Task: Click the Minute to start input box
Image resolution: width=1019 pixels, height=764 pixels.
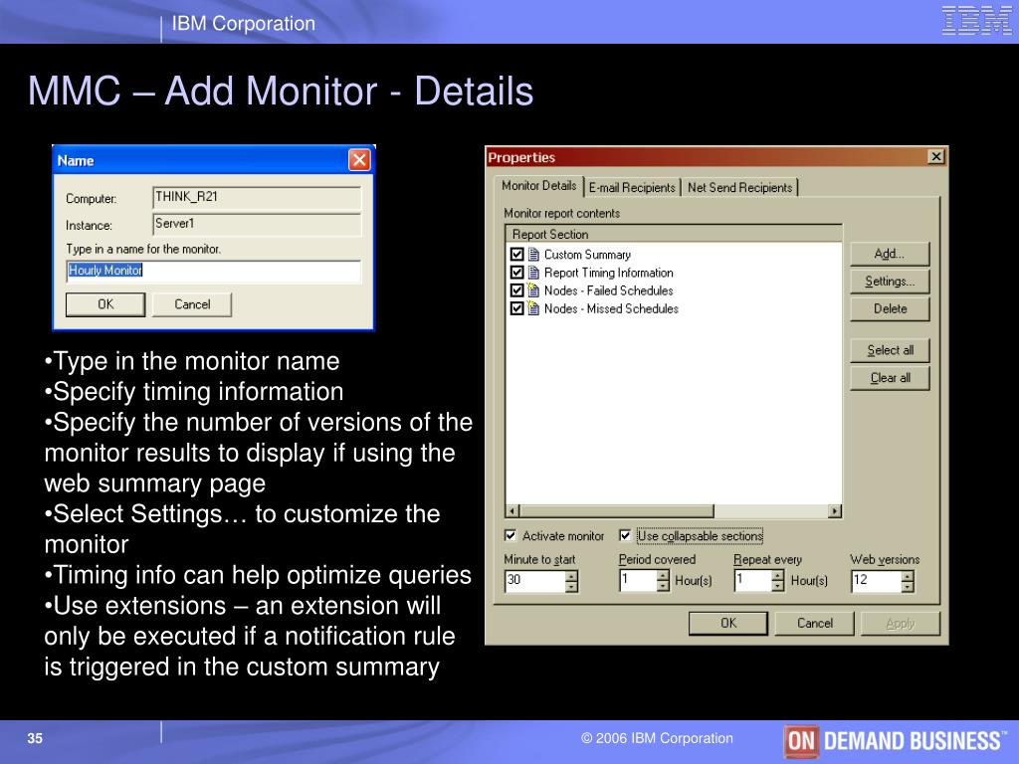Action: point(534,581)
